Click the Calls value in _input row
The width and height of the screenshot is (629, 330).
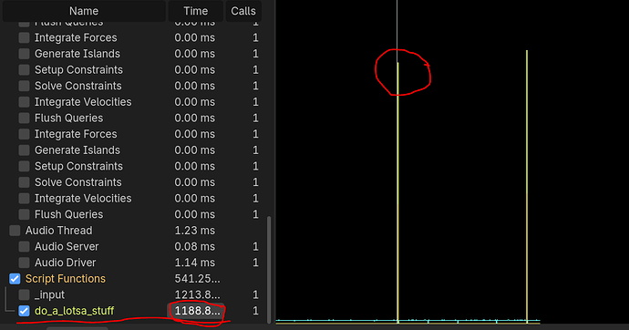[x=255, y=294]
